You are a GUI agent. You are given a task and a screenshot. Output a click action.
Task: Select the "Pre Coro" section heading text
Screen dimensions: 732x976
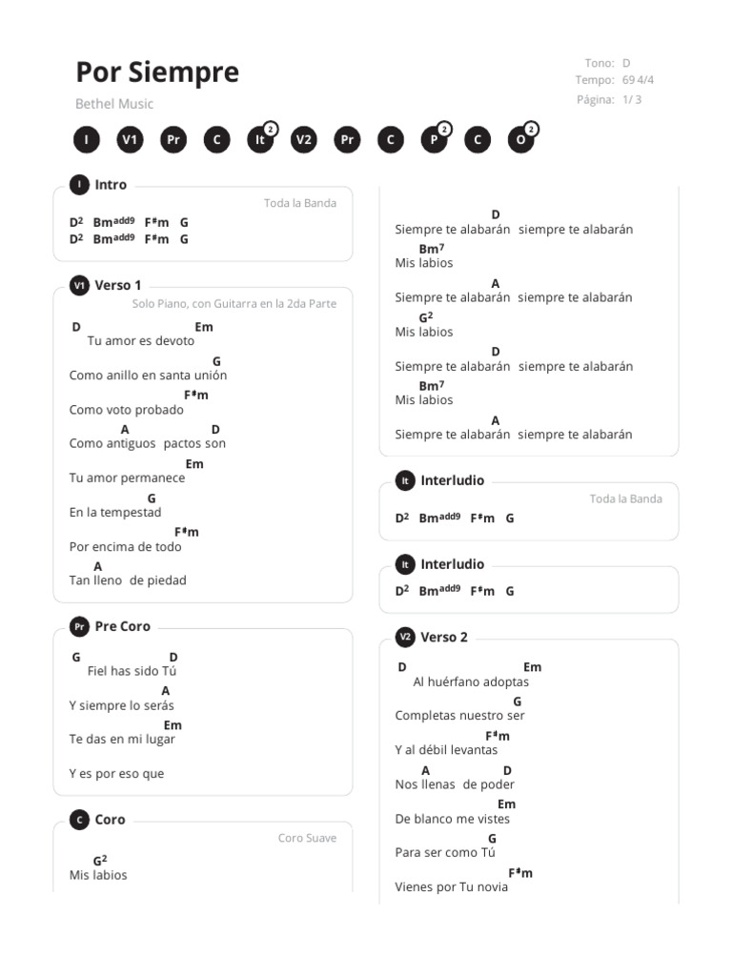coord(123,626)
